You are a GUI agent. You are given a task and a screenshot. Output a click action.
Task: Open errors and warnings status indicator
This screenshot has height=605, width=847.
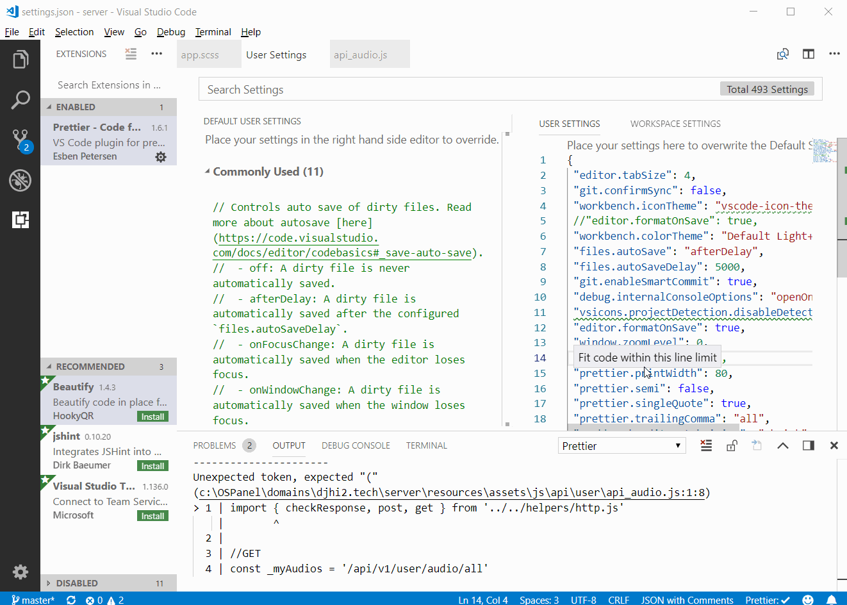point(105,600)
